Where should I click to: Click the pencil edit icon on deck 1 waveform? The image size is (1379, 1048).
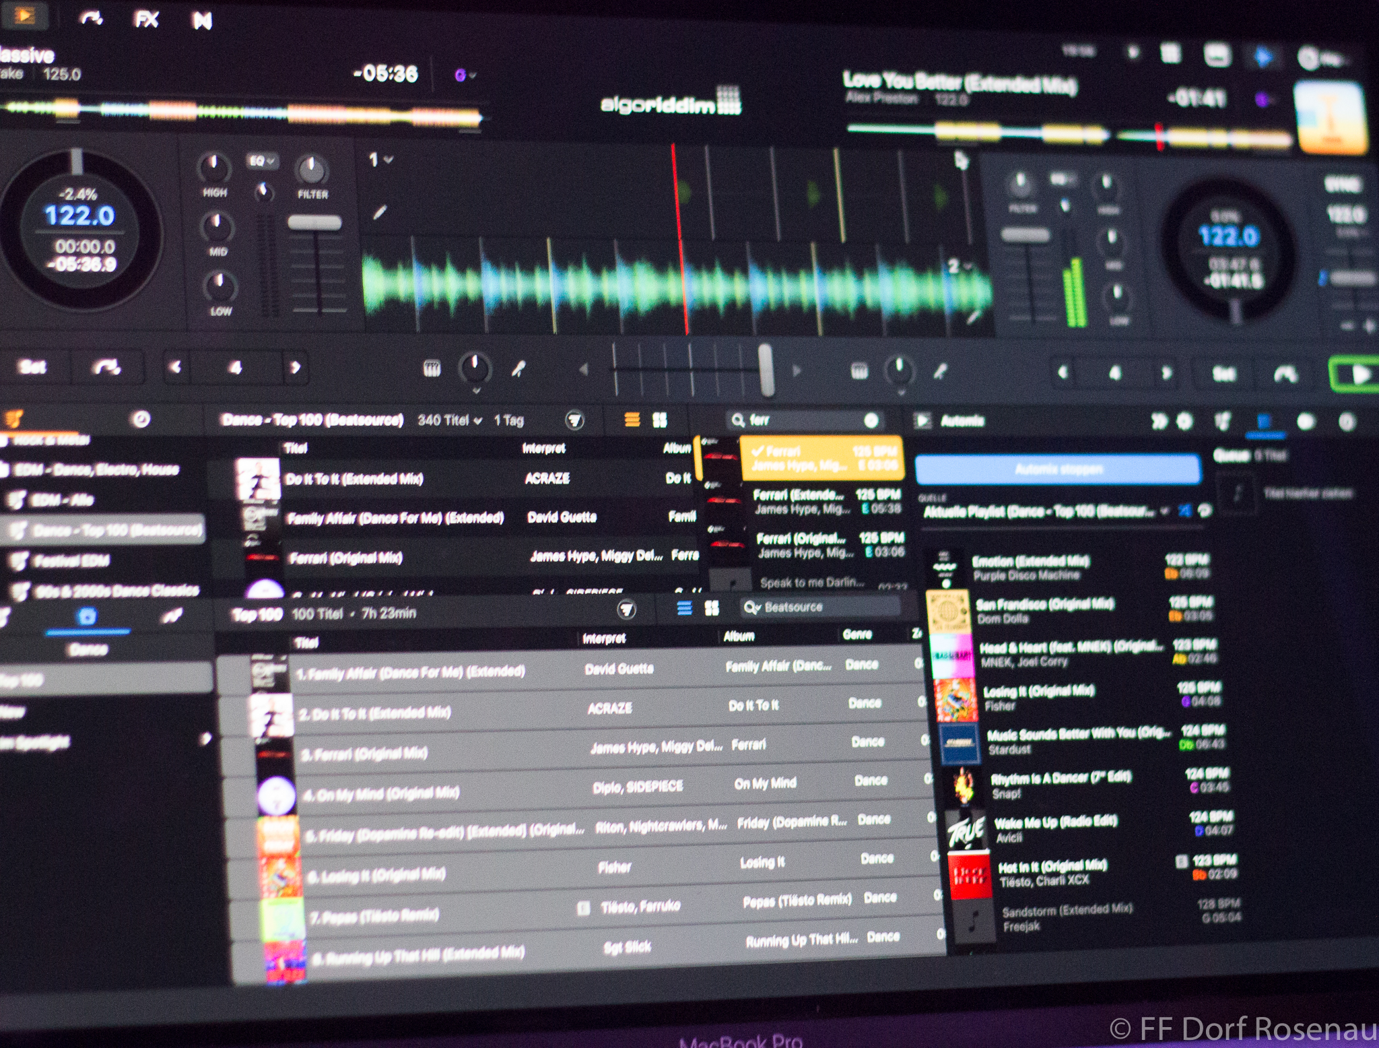pyautogui.click(x=380, y=213)
